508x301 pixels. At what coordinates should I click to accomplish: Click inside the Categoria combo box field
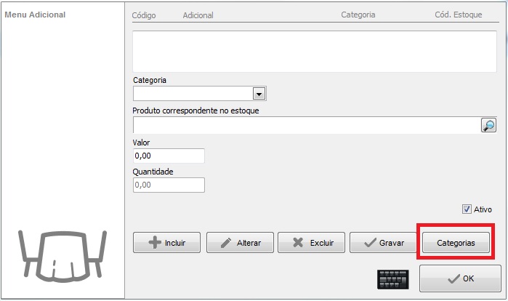[x=192, y=94]
